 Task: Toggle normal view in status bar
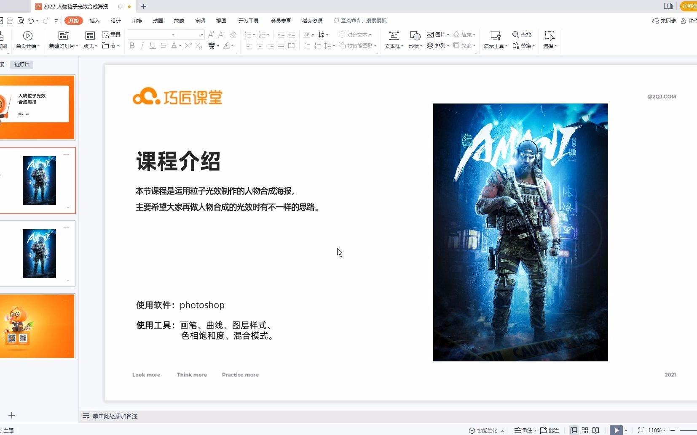point(574,430)
